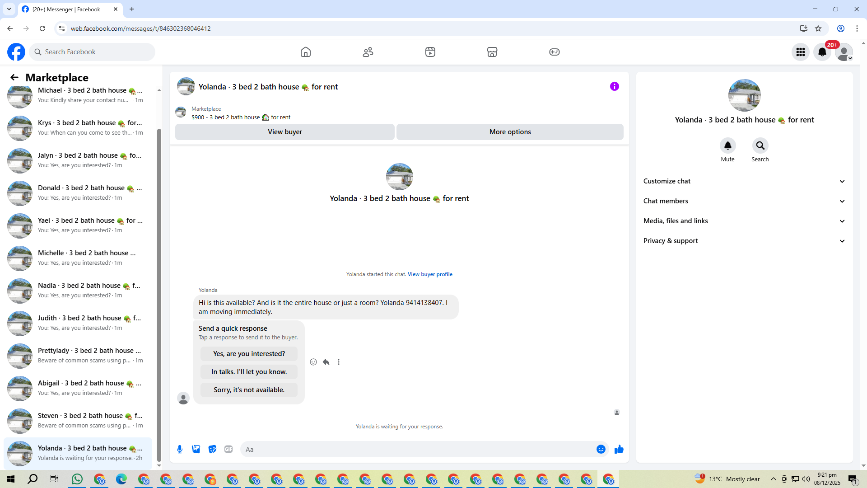
Task: Open the Reels video icon
Action: coord(430,52)
